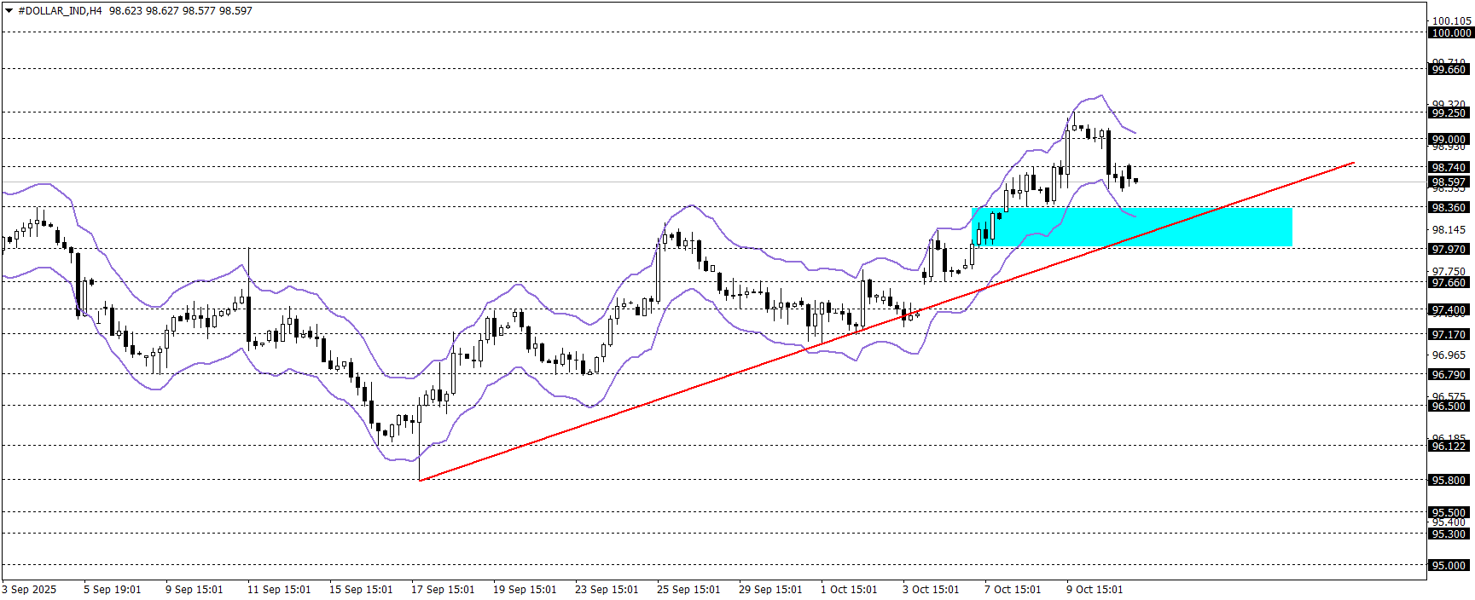Click the 95.800 price level label
The image size is (1475, 600).
point(1450,481)
